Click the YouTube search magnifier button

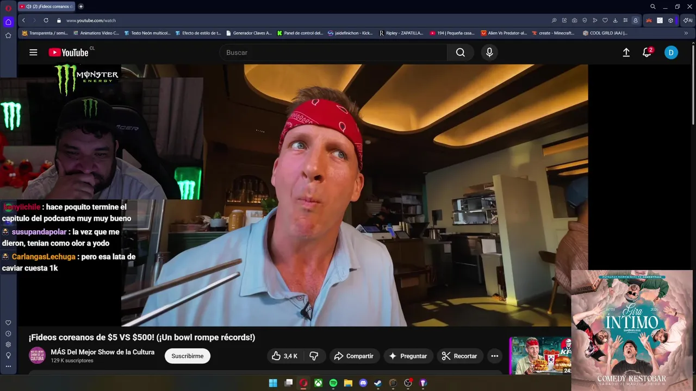(461, 53)
